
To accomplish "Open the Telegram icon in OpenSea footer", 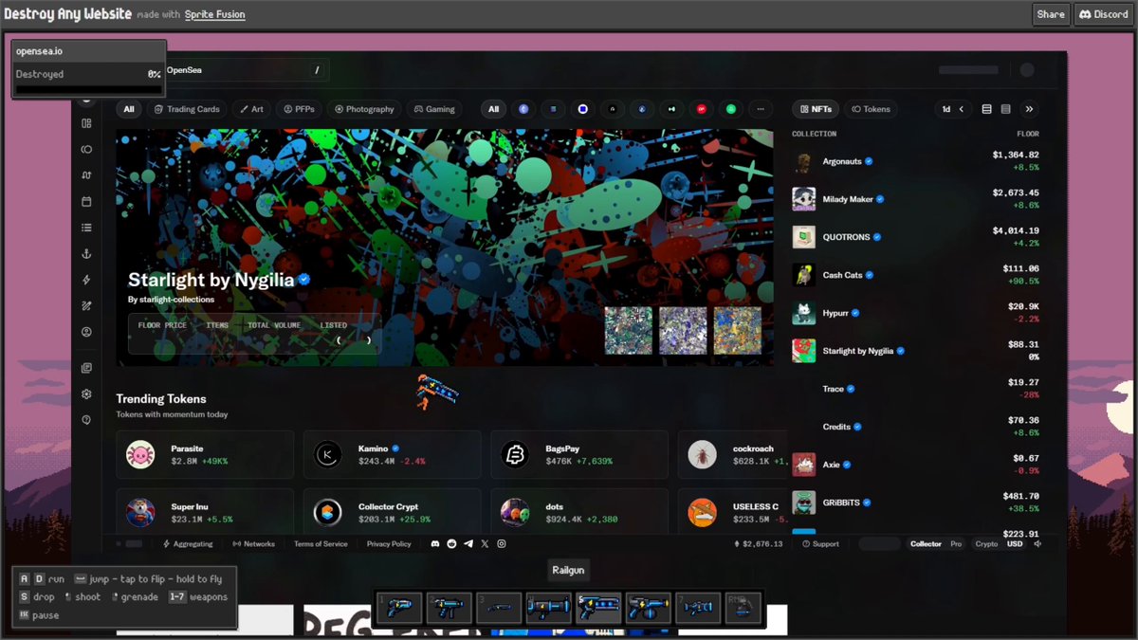I will coord(468,544).
